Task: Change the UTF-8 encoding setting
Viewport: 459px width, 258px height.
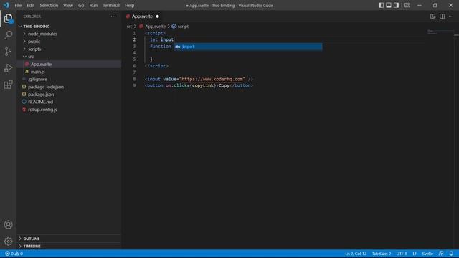Action: point(402,254)
